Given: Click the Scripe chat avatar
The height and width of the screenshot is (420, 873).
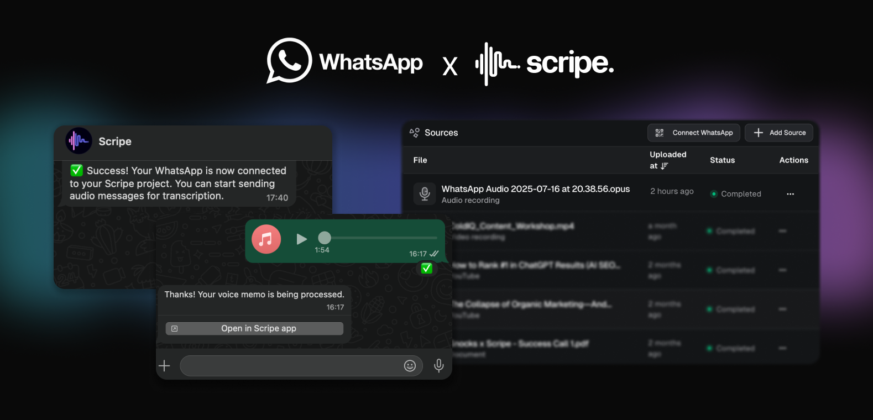Looking at the screenshot, I should [79, 141].
